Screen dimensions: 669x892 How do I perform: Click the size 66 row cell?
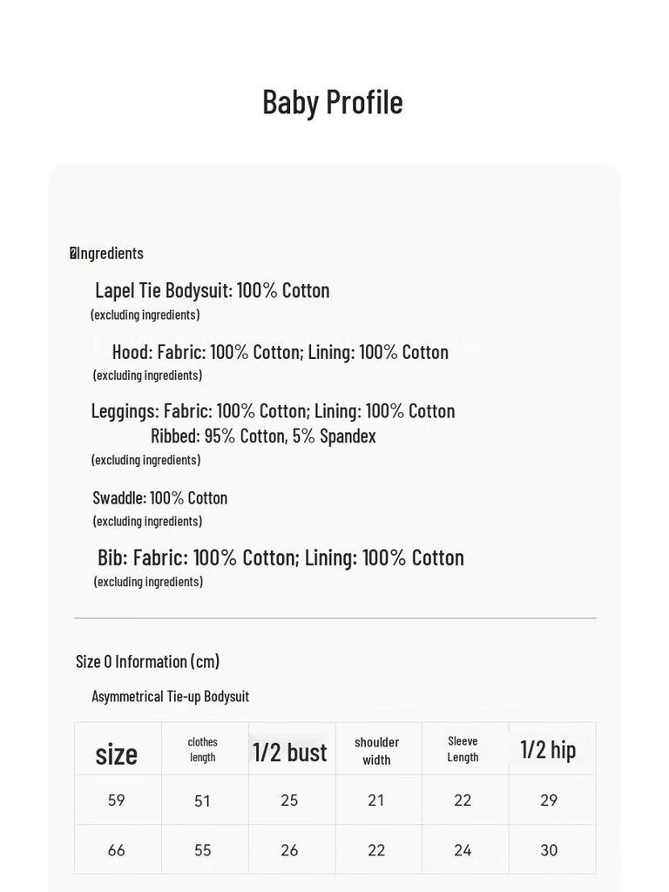(117, 850)
